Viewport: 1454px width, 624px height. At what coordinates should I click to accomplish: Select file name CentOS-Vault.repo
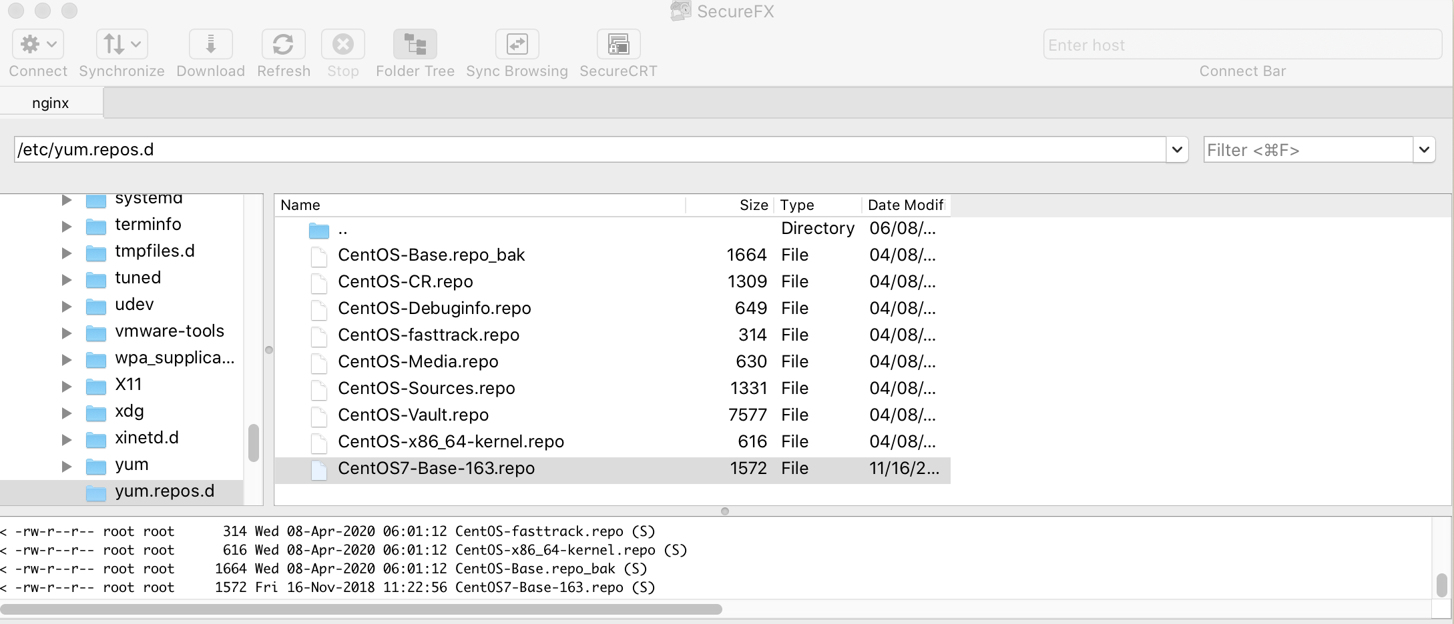[x=413, y=415]
